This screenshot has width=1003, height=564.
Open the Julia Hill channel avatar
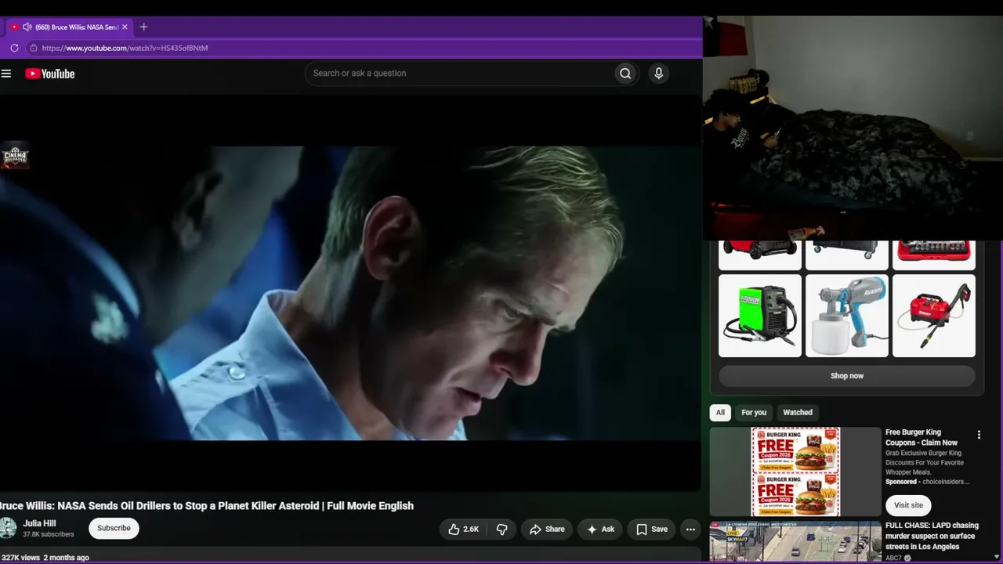7,528
